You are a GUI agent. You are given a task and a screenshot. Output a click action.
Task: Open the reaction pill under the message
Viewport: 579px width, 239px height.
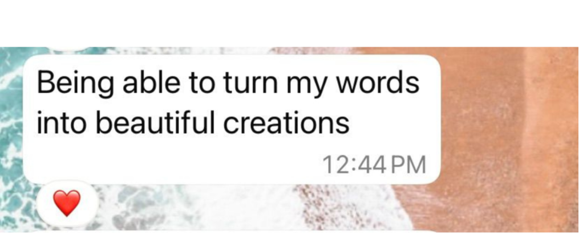click(x=67, y=203)
